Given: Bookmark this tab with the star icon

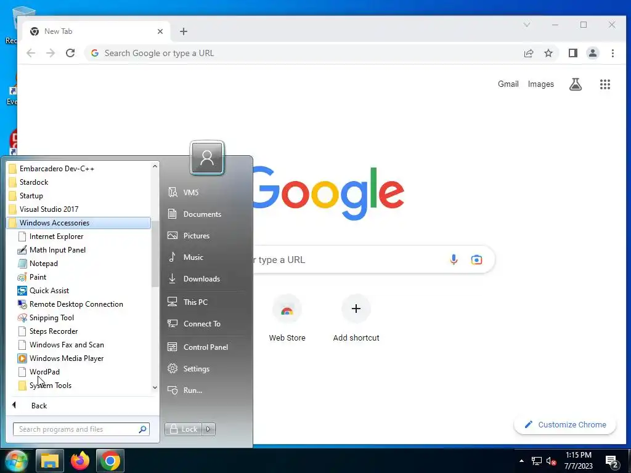Looking at the screenshot, I should [x=548, y=53].
